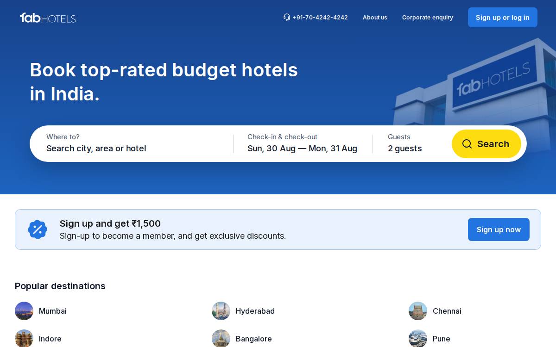
Task: Open the Bangalore destination link
Action: click(254, 339)
